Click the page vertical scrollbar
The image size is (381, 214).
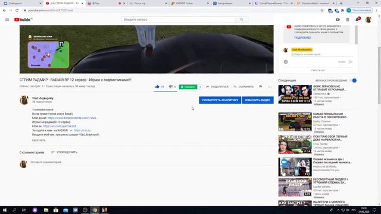[379, 75]
